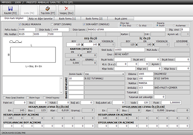This screenshot has width=193, height=135.
Task: Select Dış ölçü radio option
Action: [121, 26]
